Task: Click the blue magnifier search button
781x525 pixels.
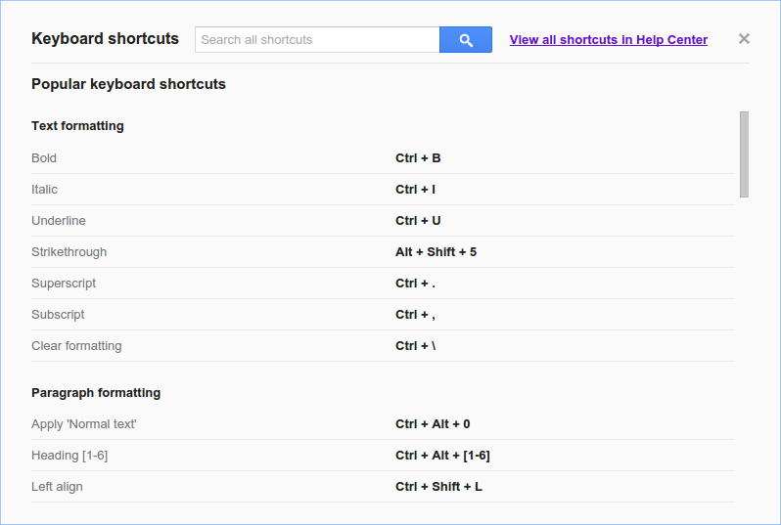Action: click(x=466, y=40)
